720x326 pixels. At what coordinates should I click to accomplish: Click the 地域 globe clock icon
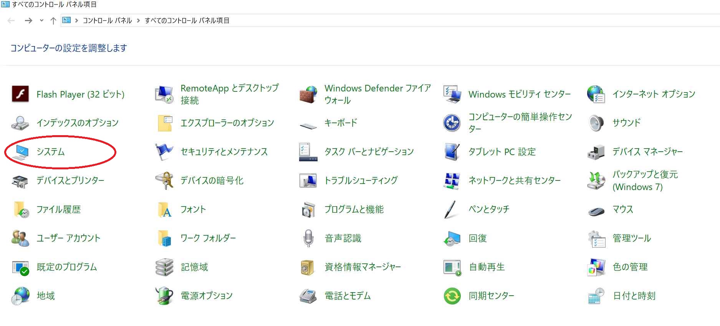tap(20, 296)
